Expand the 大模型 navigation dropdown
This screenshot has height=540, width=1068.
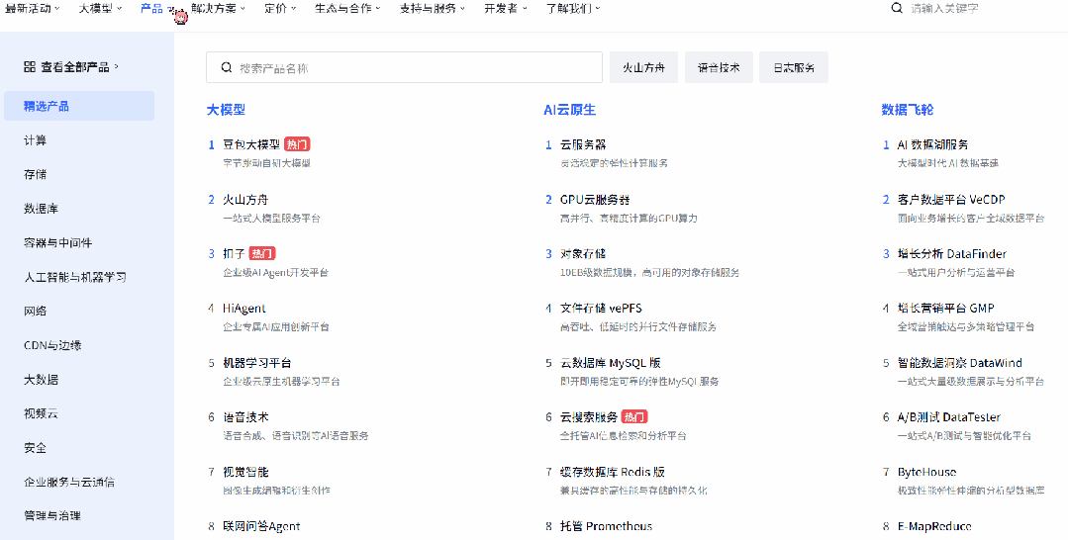point(100,8)
